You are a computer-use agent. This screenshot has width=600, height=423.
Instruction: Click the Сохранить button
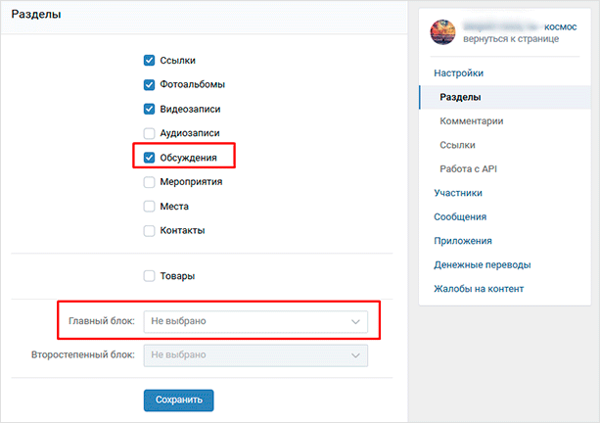tap(178, 399)
